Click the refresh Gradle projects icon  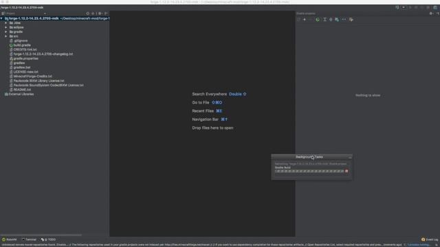click(x=298, y=20)
